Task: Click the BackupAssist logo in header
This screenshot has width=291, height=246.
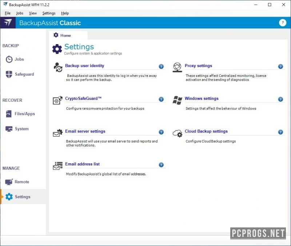Action: pyautogui.click(x=8, y=23)
